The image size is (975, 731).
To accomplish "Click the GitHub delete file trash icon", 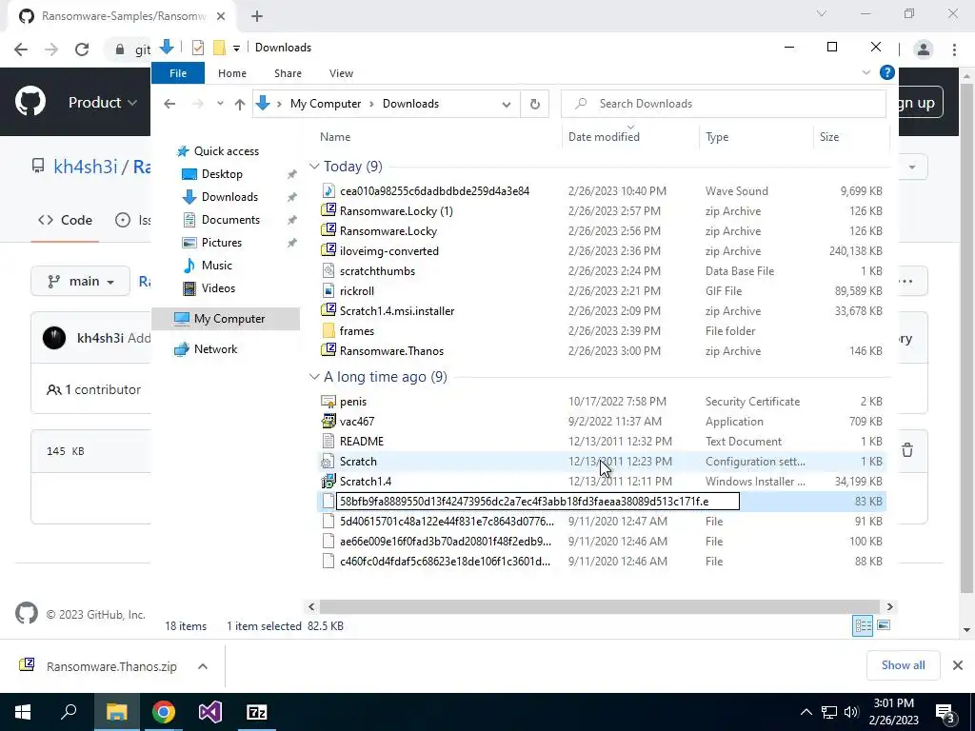I will [x=907, y=450].
